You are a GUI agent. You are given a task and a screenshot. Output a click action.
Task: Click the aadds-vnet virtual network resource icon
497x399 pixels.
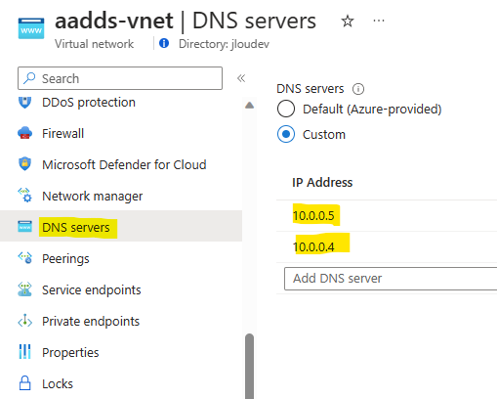pos(31,28)
